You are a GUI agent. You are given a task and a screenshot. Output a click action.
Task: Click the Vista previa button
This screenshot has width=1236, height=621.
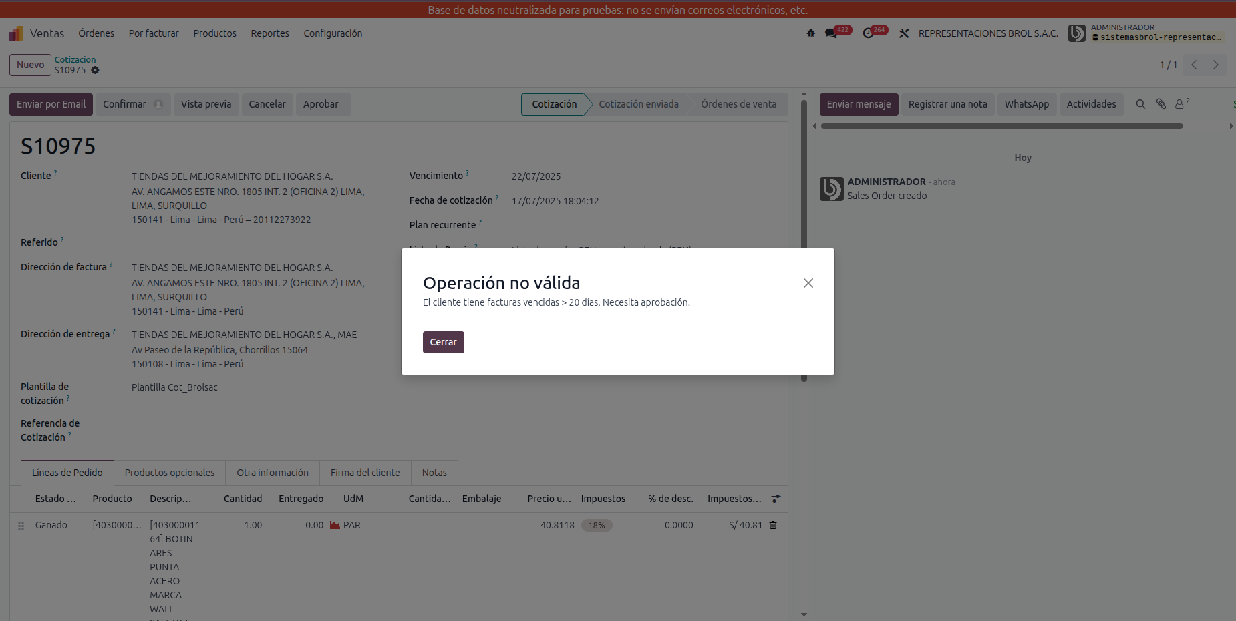pyautogui.click(x=206, y=104)
